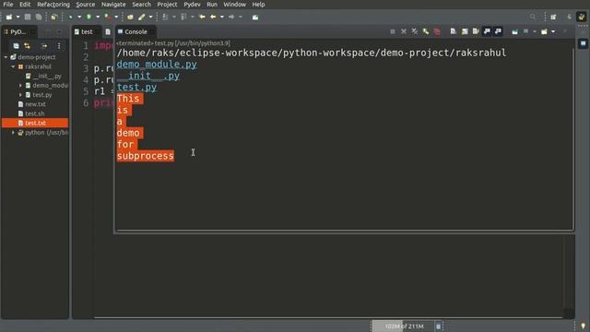The height and width of the screenshot is (332, 590).
Task: Click the garbage collector trash icon
Action: [x=439, y=326]
